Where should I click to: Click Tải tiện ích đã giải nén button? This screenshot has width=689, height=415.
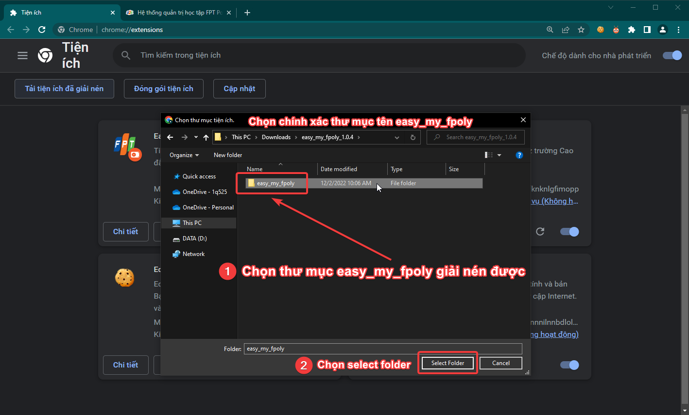[x=64, y=89]
